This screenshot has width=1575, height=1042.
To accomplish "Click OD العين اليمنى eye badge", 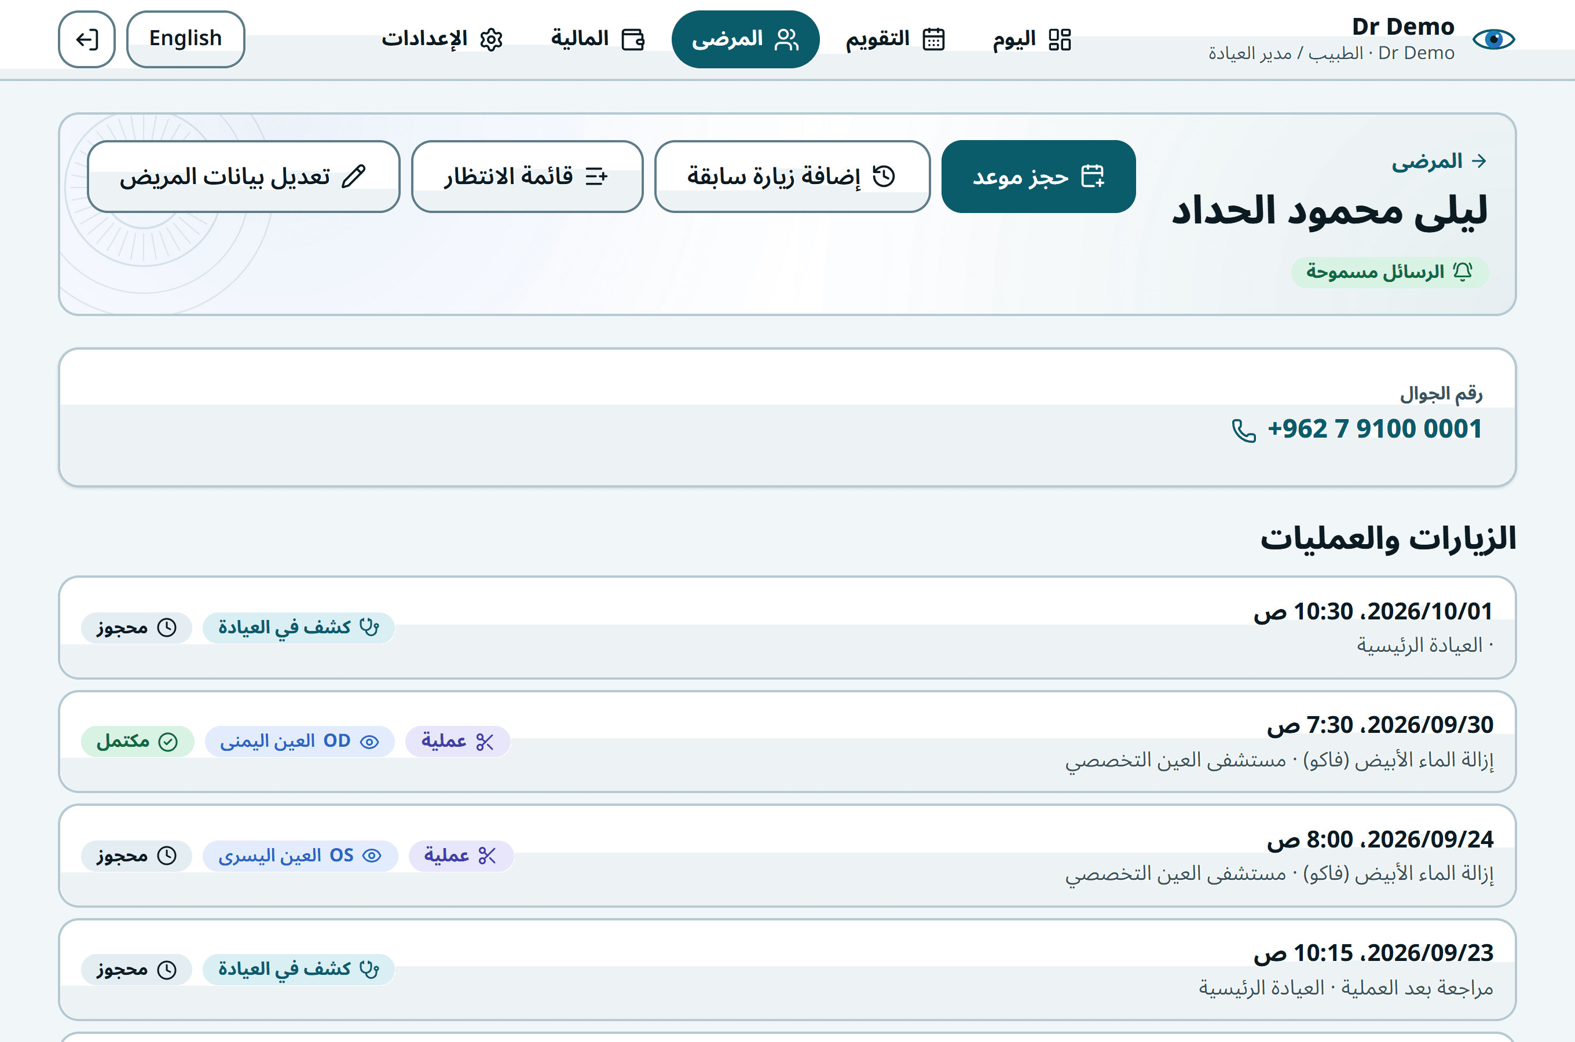I will coord(300,742).
